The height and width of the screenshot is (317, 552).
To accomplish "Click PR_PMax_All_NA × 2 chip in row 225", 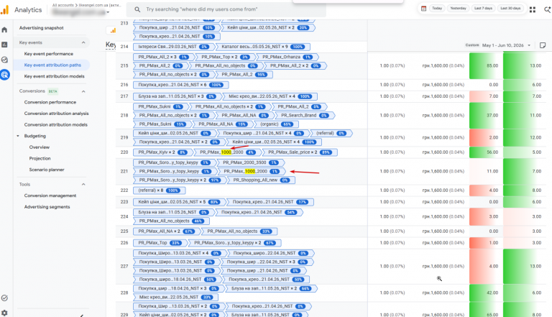I will tap(167, 231).
